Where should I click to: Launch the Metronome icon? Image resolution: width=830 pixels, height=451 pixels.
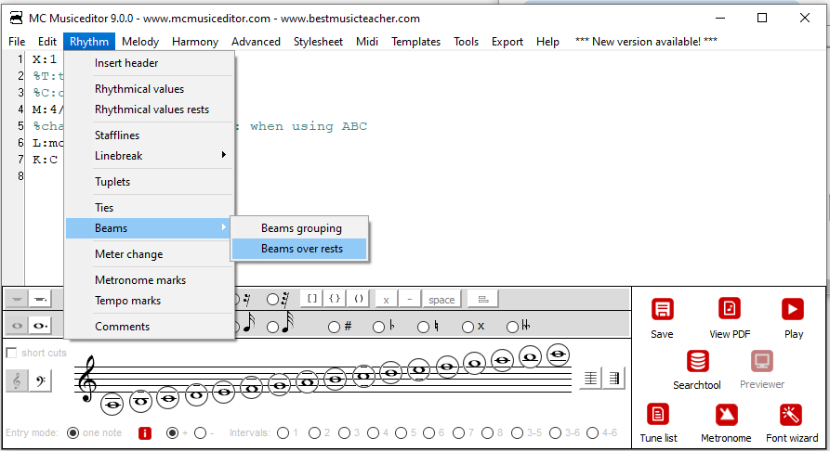tap(726, 415)
